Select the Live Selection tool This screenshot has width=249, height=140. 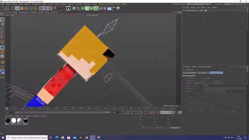coord(13,8)
